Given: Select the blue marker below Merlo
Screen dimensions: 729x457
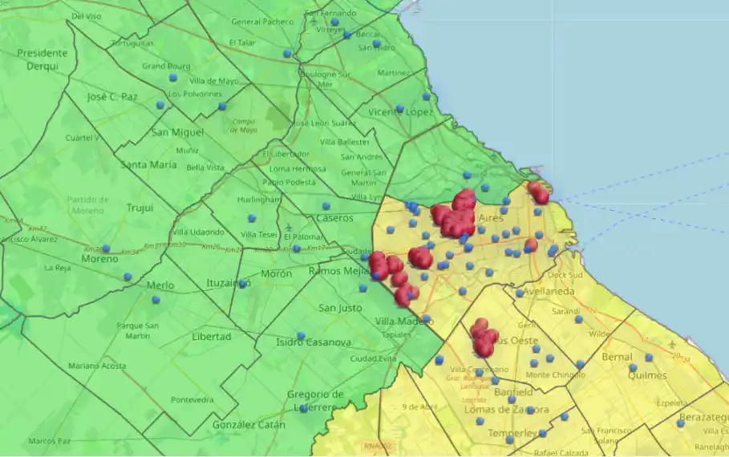Looking at the screenshot, I should coord(156,301).
